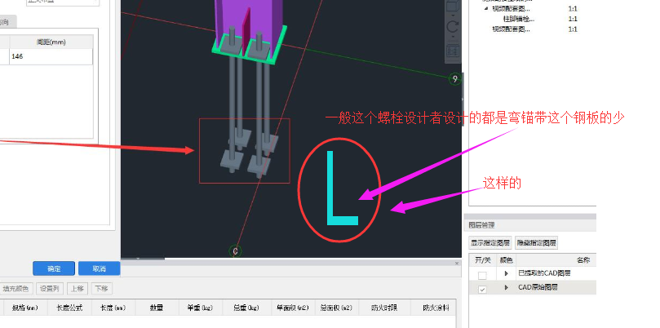Viewport: 660px width, 328px height.
Task: Open the small arrow under the rotate icon
Action: point(453,37)
